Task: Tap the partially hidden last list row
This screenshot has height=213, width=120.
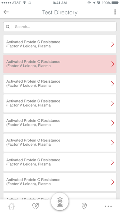Action: click(27, 196)
